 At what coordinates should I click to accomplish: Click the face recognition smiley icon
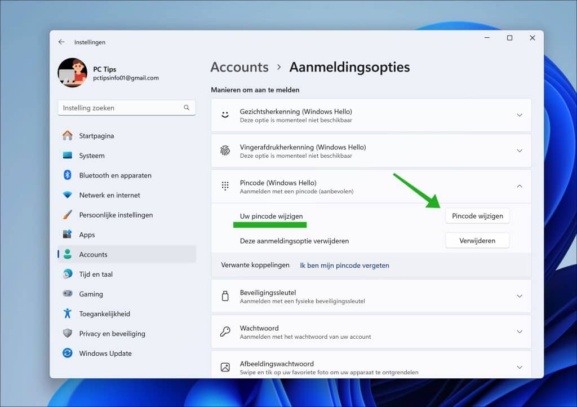(225, 115)
